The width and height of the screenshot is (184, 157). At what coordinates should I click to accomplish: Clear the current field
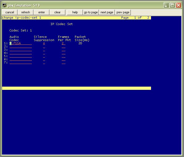pos(57,12)
